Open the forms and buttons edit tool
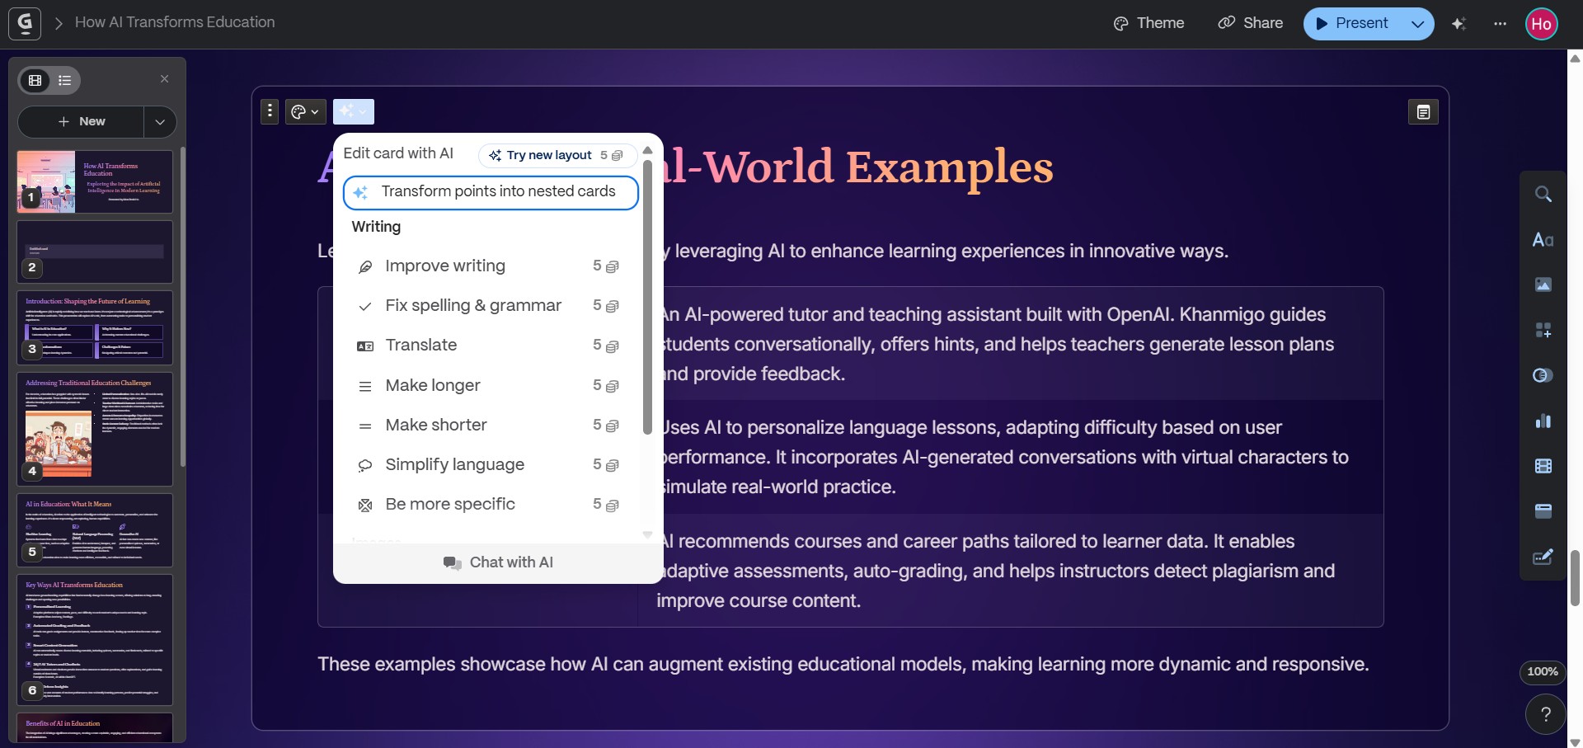 tap(1543, 557)
